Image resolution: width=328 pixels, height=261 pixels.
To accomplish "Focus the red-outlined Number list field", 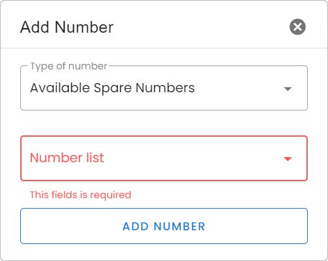I will pyautogui.click(x=164, y=158).
